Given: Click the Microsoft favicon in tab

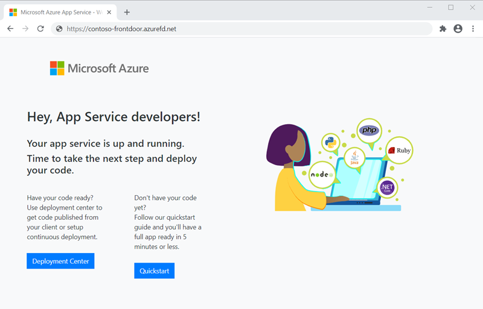Looking at the screenshot, I should (13, 12).
